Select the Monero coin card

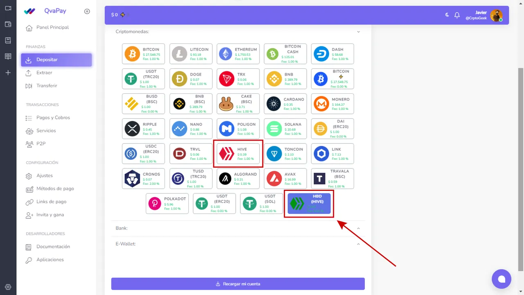click(x=332, y=104)
